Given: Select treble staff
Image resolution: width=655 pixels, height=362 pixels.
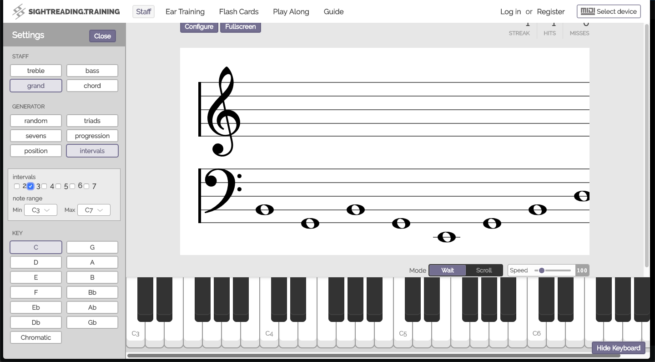Looking at the screenshot, I should 36,71.
